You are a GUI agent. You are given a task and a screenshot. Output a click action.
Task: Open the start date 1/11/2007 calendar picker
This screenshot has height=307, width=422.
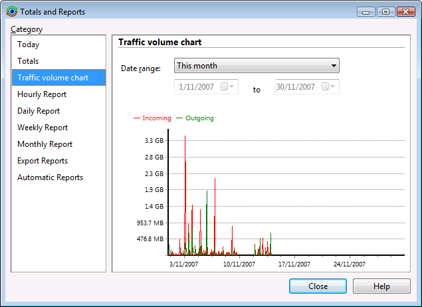pos(227,86)
